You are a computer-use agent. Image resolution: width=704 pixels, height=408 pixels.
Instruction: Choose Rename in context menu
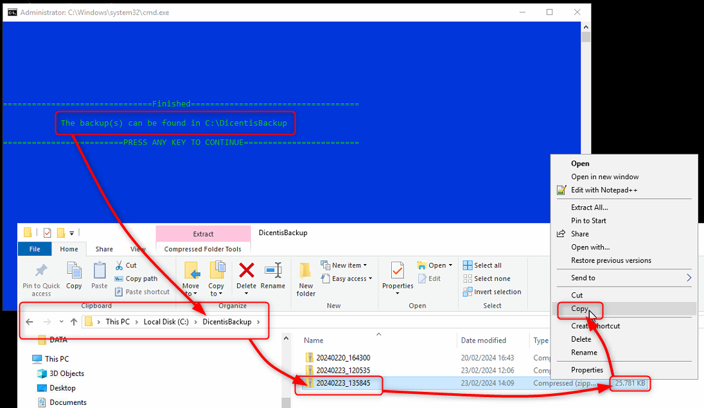click(x=624, y=352)
